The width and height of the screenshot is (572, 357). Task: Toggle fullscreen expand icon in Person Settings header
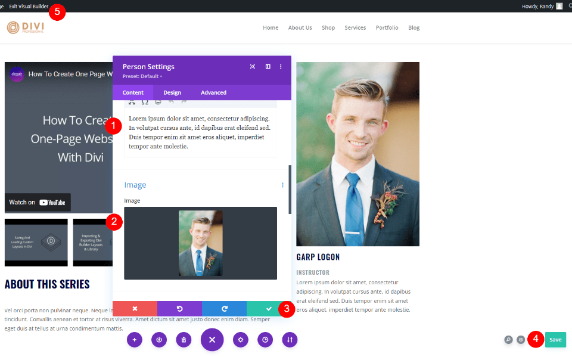[253, 67]
